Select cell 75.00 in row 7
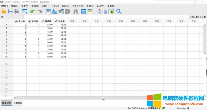This screenshot has width=207, height=110. pos(60,46)
